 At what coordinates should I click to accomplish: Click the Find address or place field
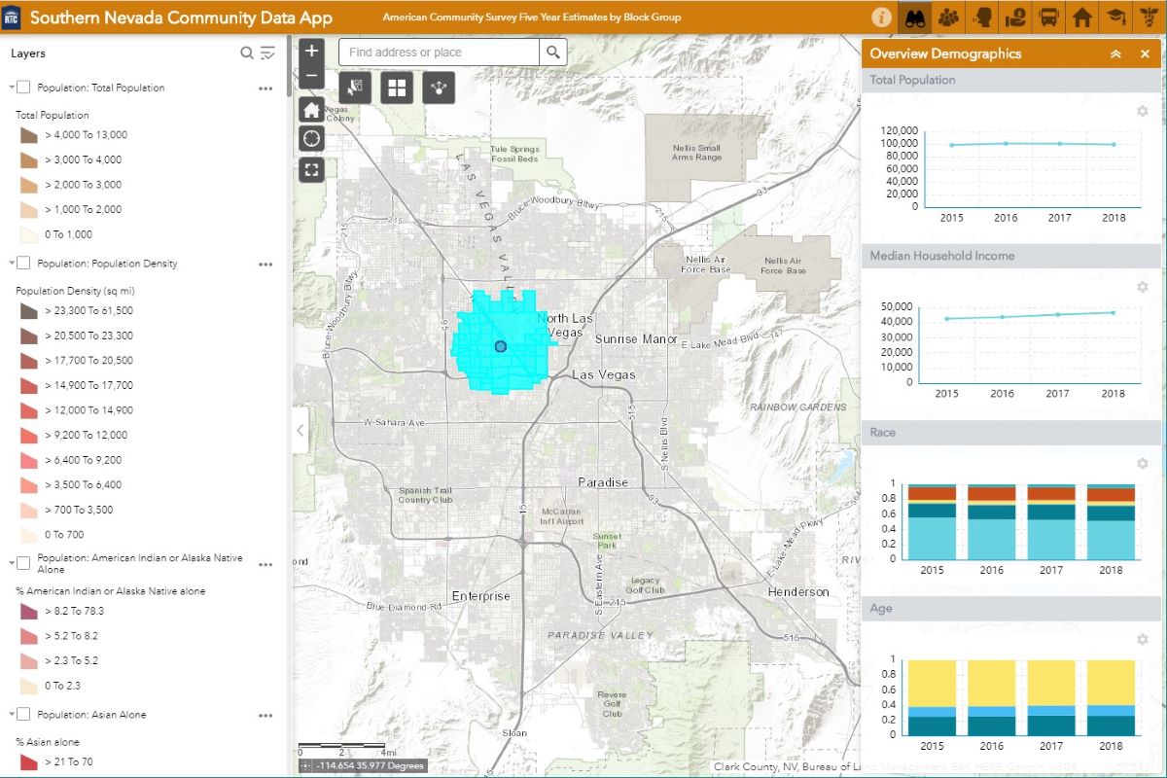point(439,53)
